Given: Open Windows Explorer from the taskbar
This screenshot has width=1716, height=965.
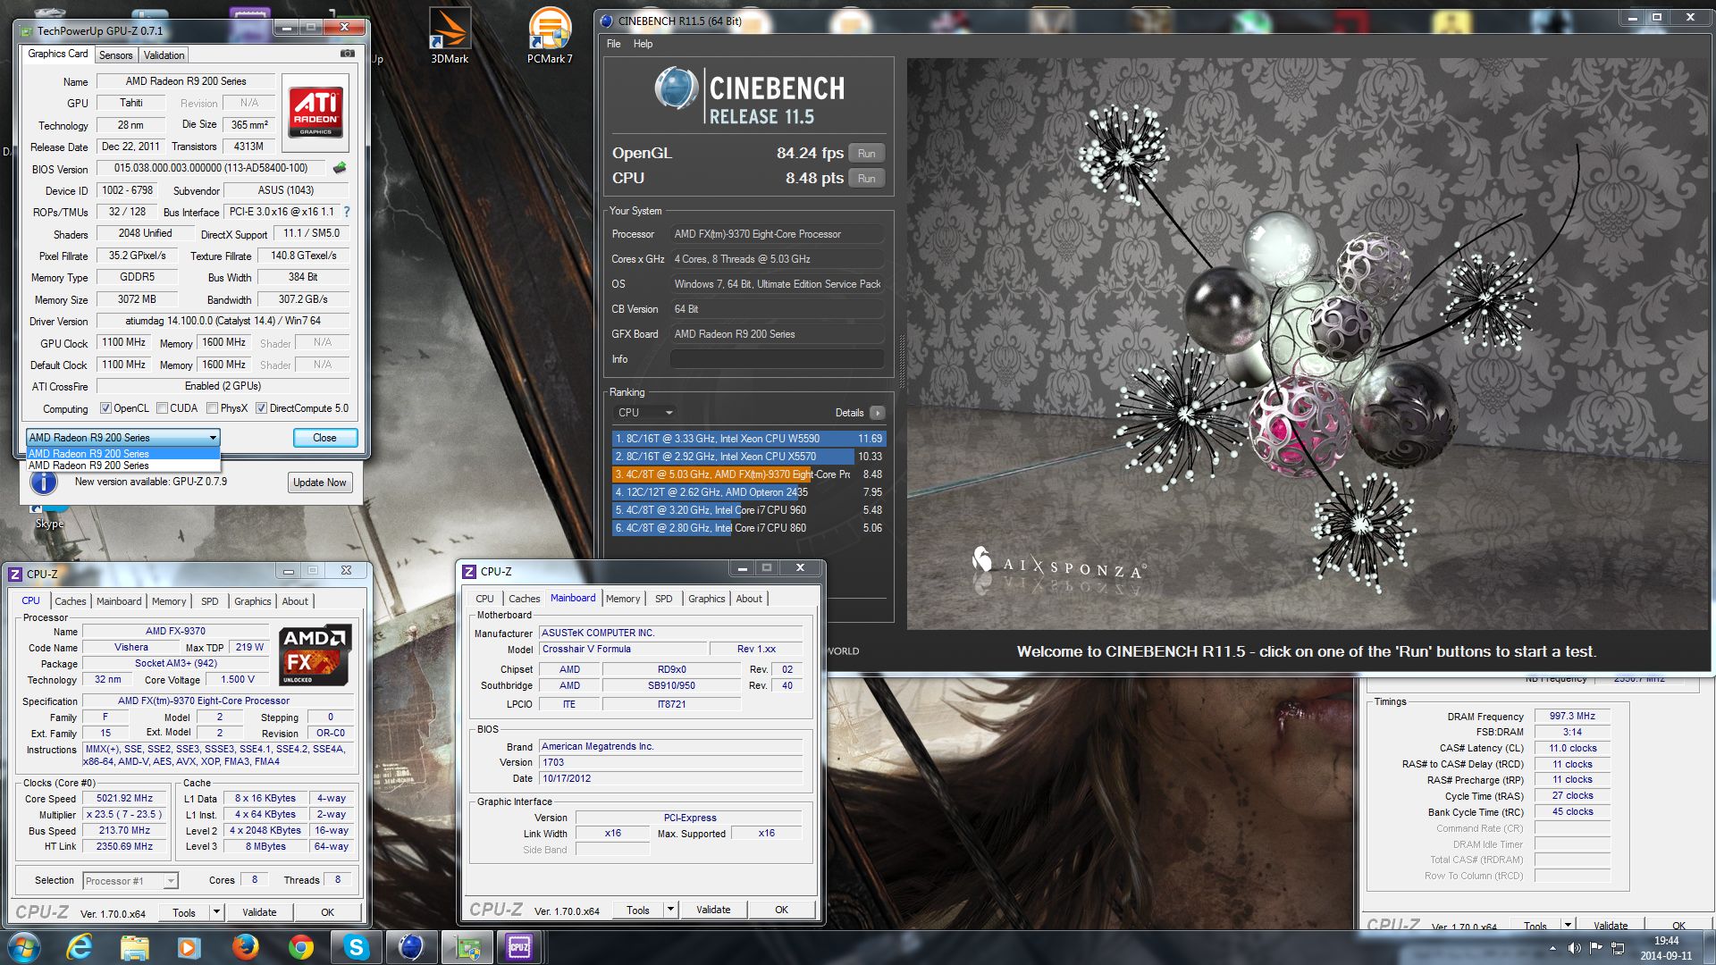Looking at the screenshot, I should pos(134,947).
